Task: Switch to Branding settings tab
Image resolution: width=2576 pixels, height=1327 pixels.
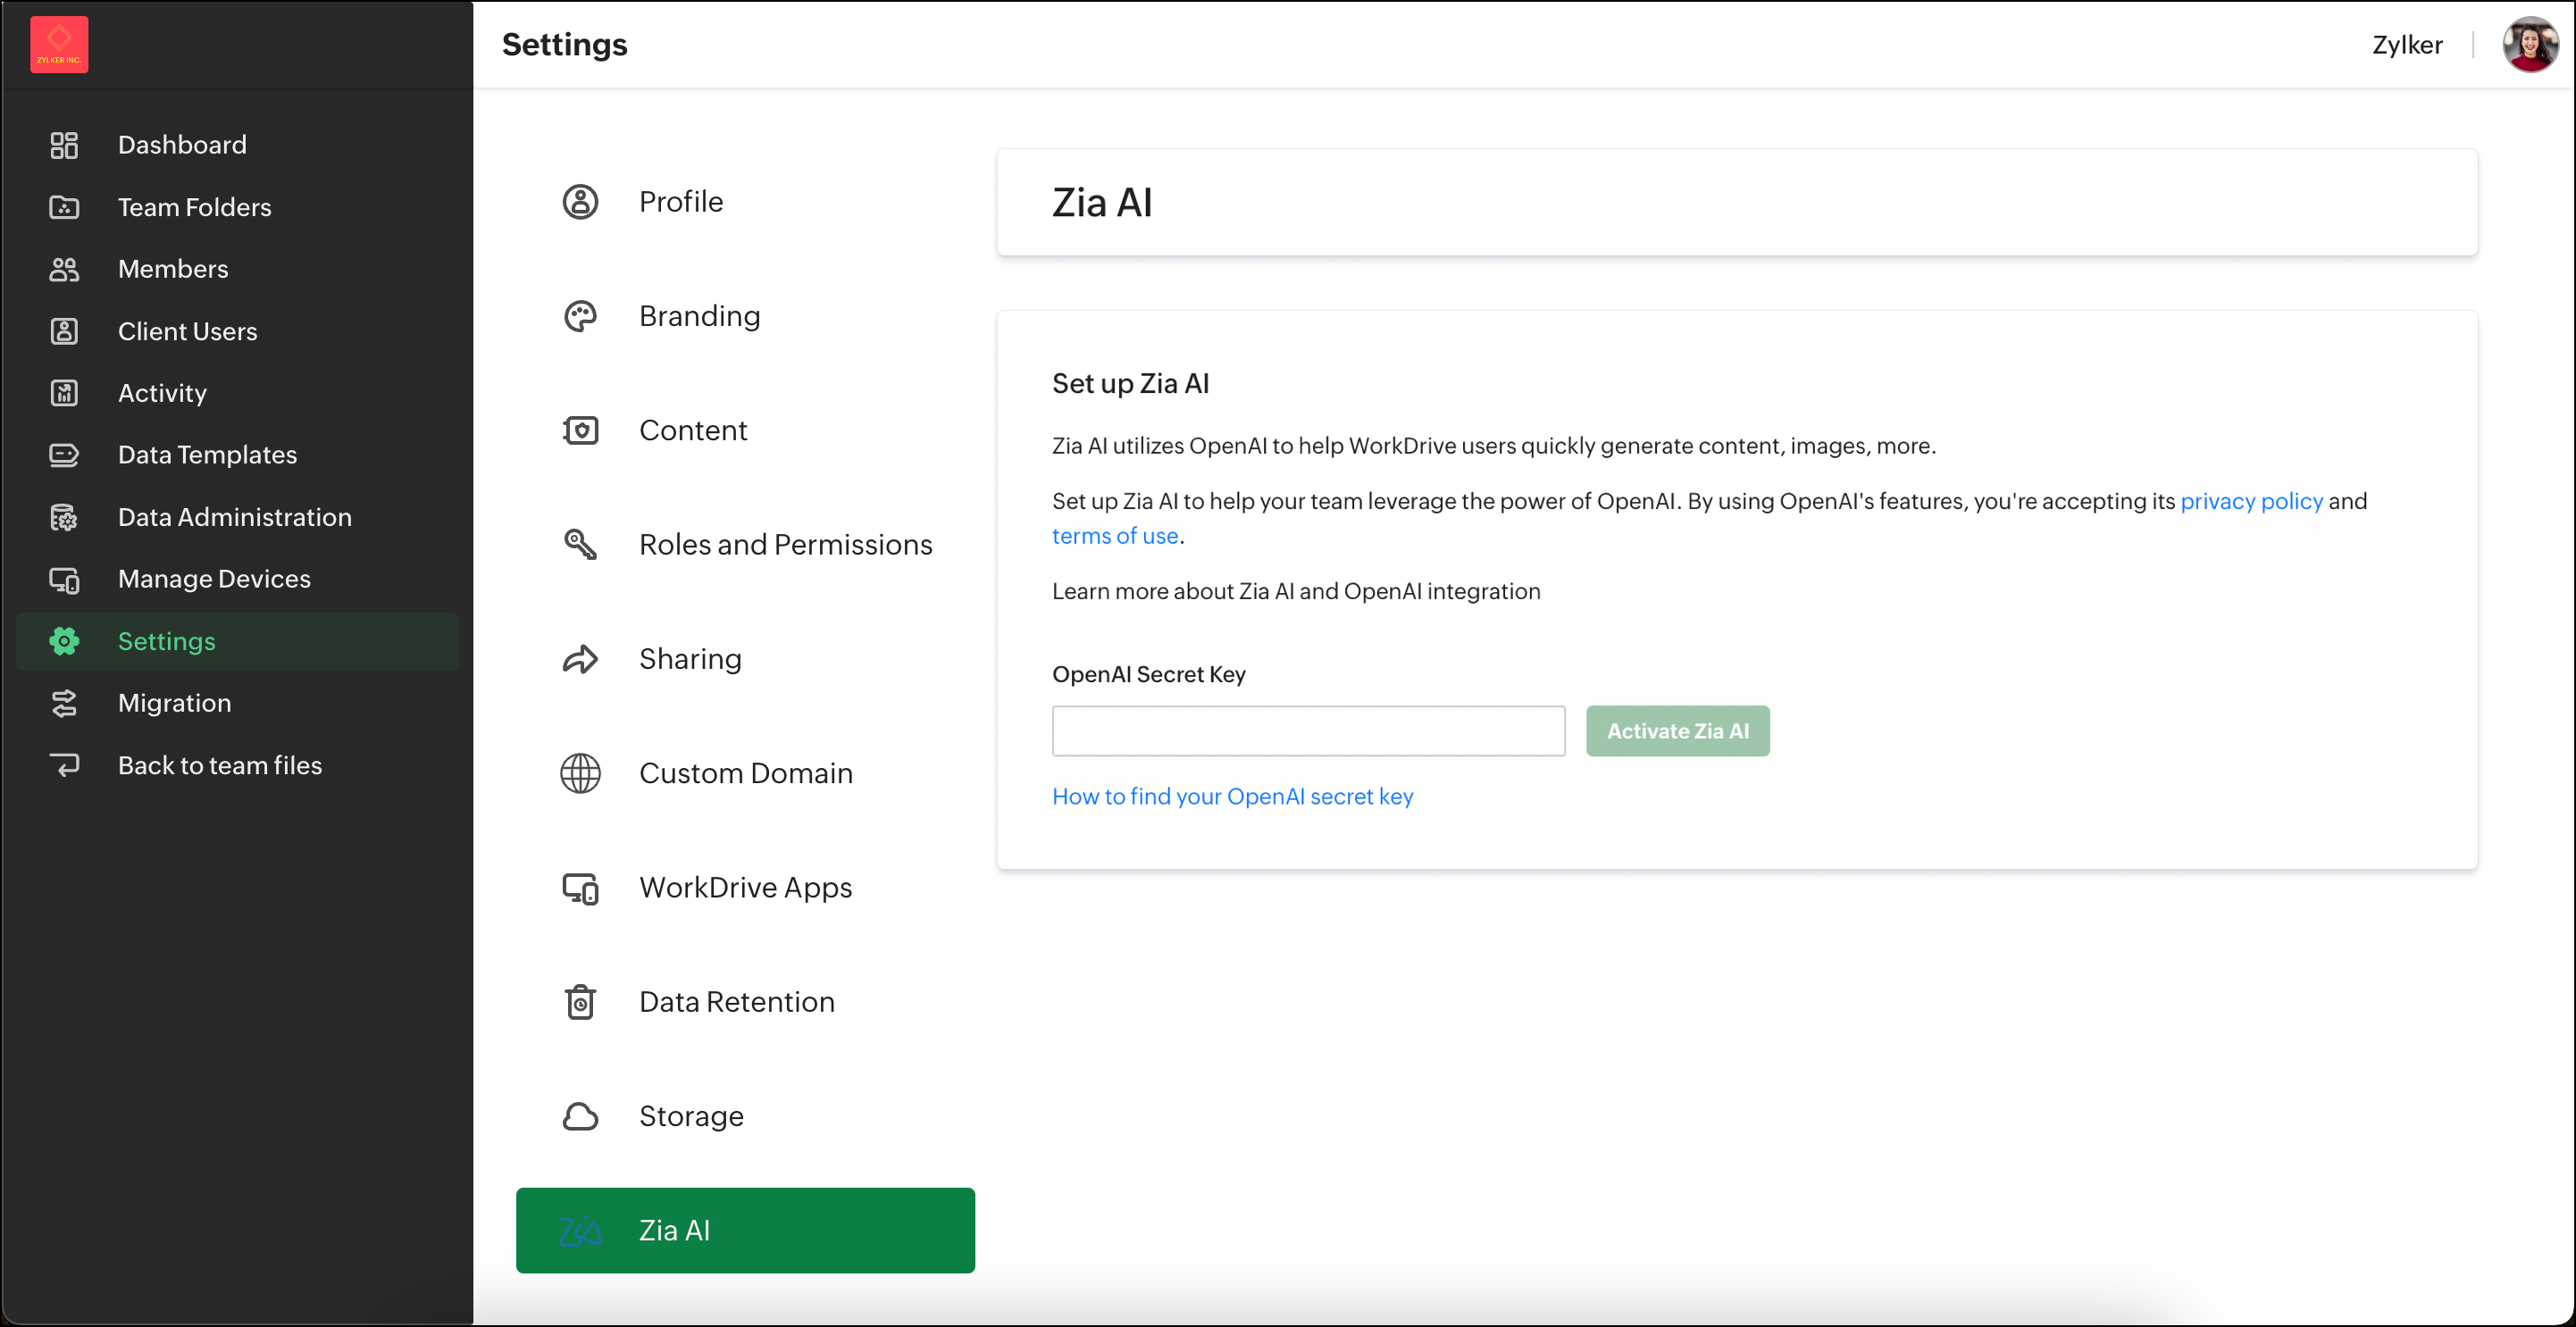Action: 745,316
